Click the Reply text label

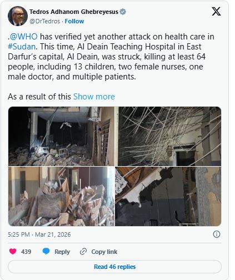[62, 252]
